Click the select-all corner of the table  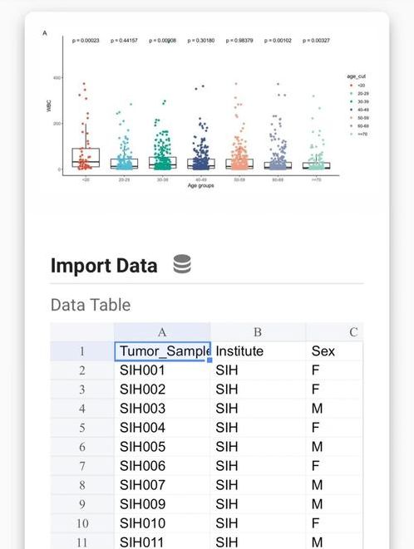tap(82, 332)
